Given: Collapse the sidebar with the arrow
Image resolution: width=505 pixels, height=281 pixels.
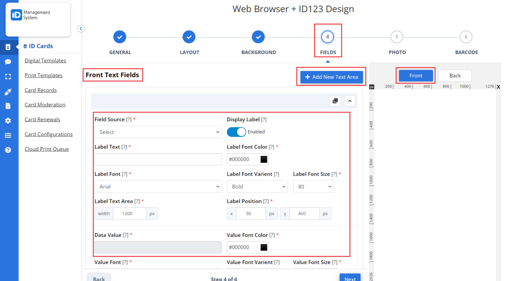Looking at the screenshot, I should (81, 29).
